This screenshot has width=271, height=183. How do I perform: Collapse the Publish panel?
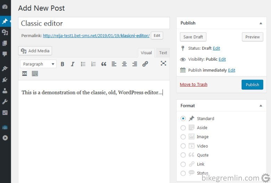pos(261,23)
